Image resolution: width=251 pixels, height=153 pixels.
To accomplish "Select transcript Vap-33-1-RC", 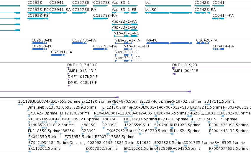I will point(126,33).
